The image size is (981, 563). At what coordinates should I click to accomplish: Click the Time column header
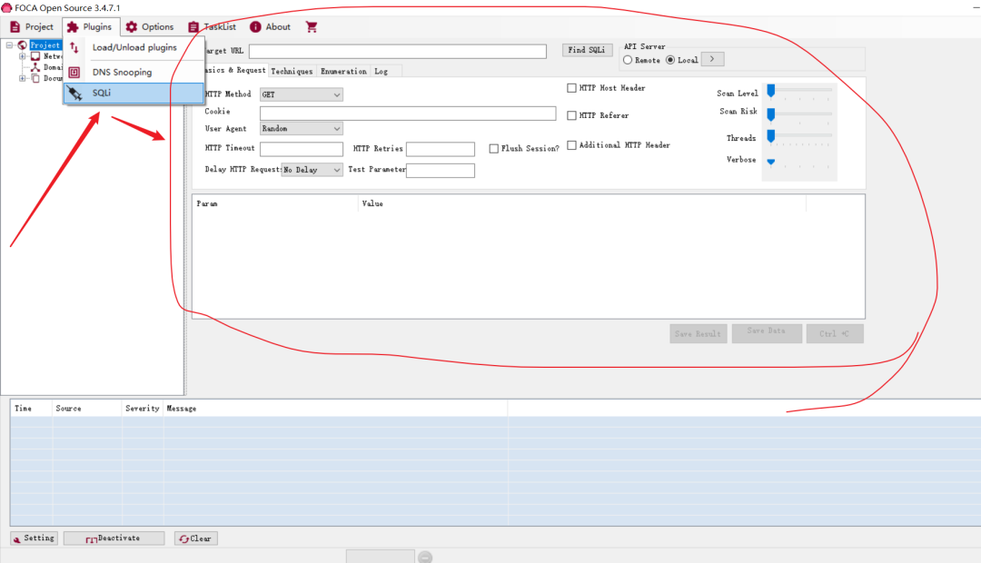31,409
